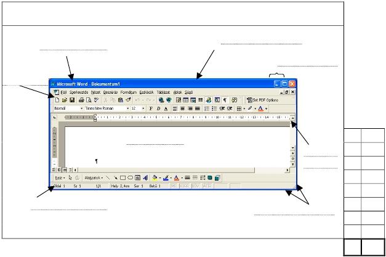Click the Office Assistant help icon
This screenshot has width=386, height=257.
coord(235,100)
